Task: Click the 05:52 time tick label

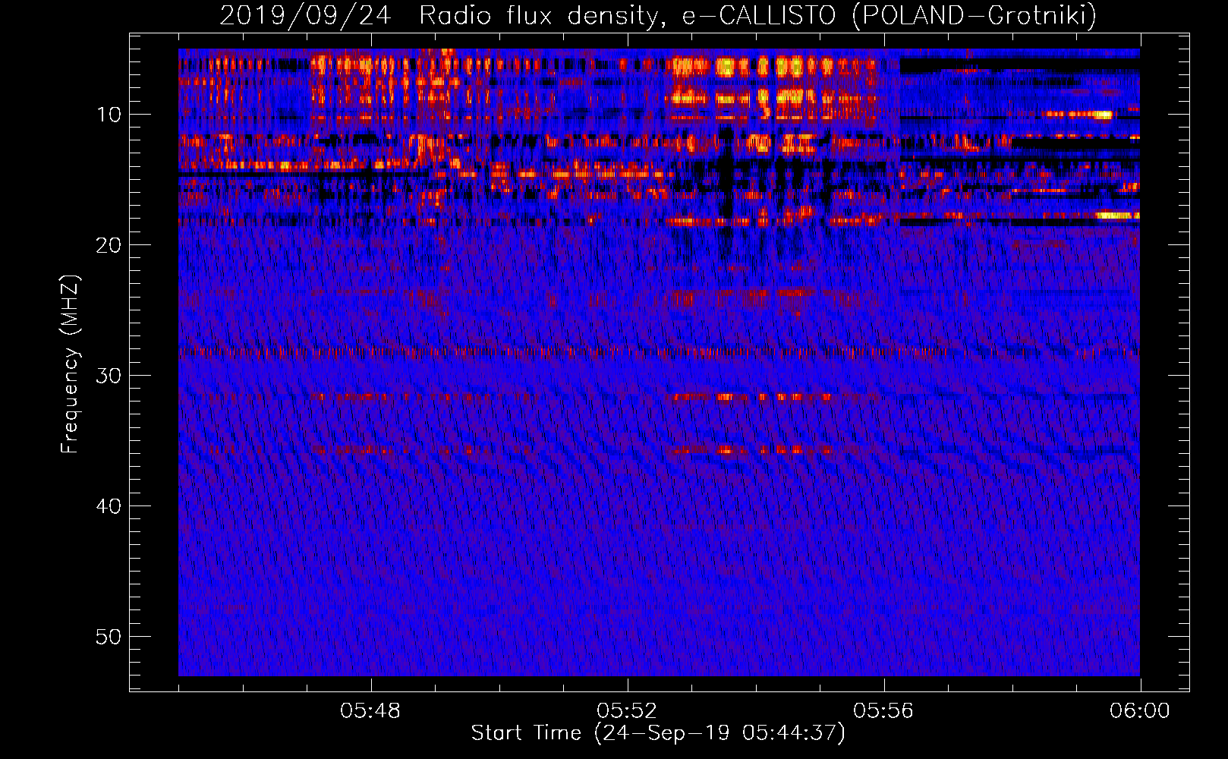Action: tap(627, 711)
